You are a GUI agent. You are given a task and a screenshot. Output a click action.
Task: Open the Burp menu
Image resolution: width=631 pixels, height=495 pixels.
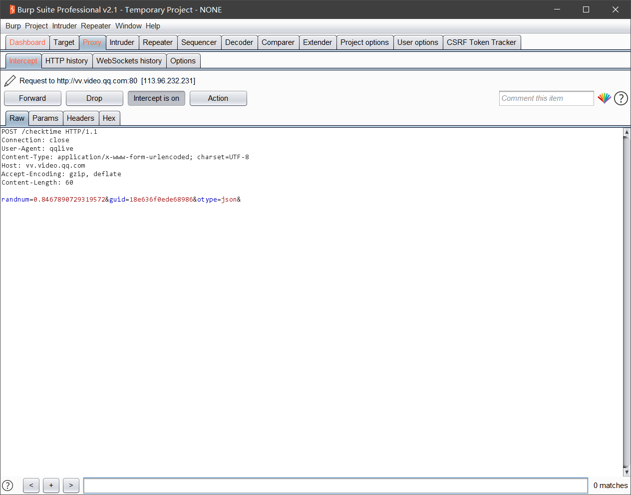point(13,26)
